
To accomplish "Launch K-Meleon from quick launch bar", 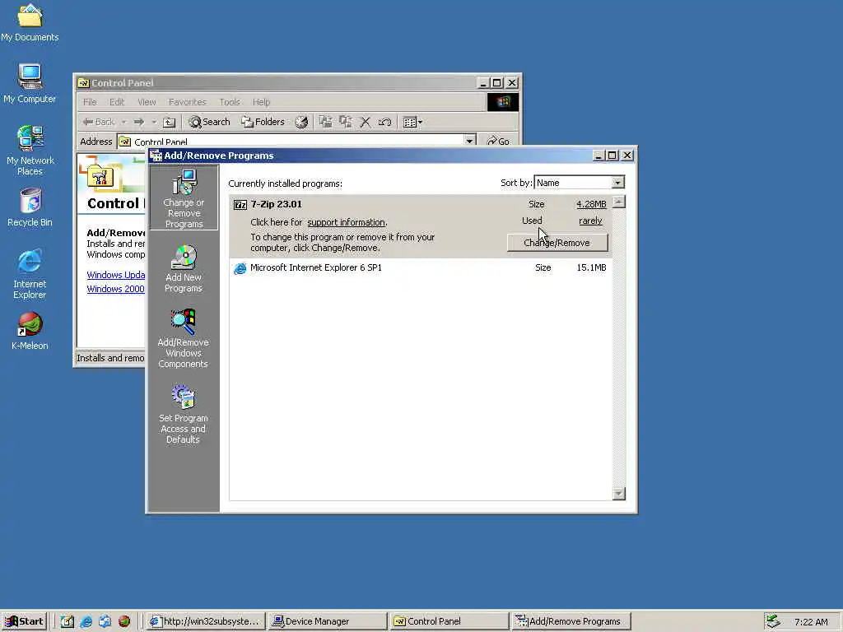I will tap(124, 621).
